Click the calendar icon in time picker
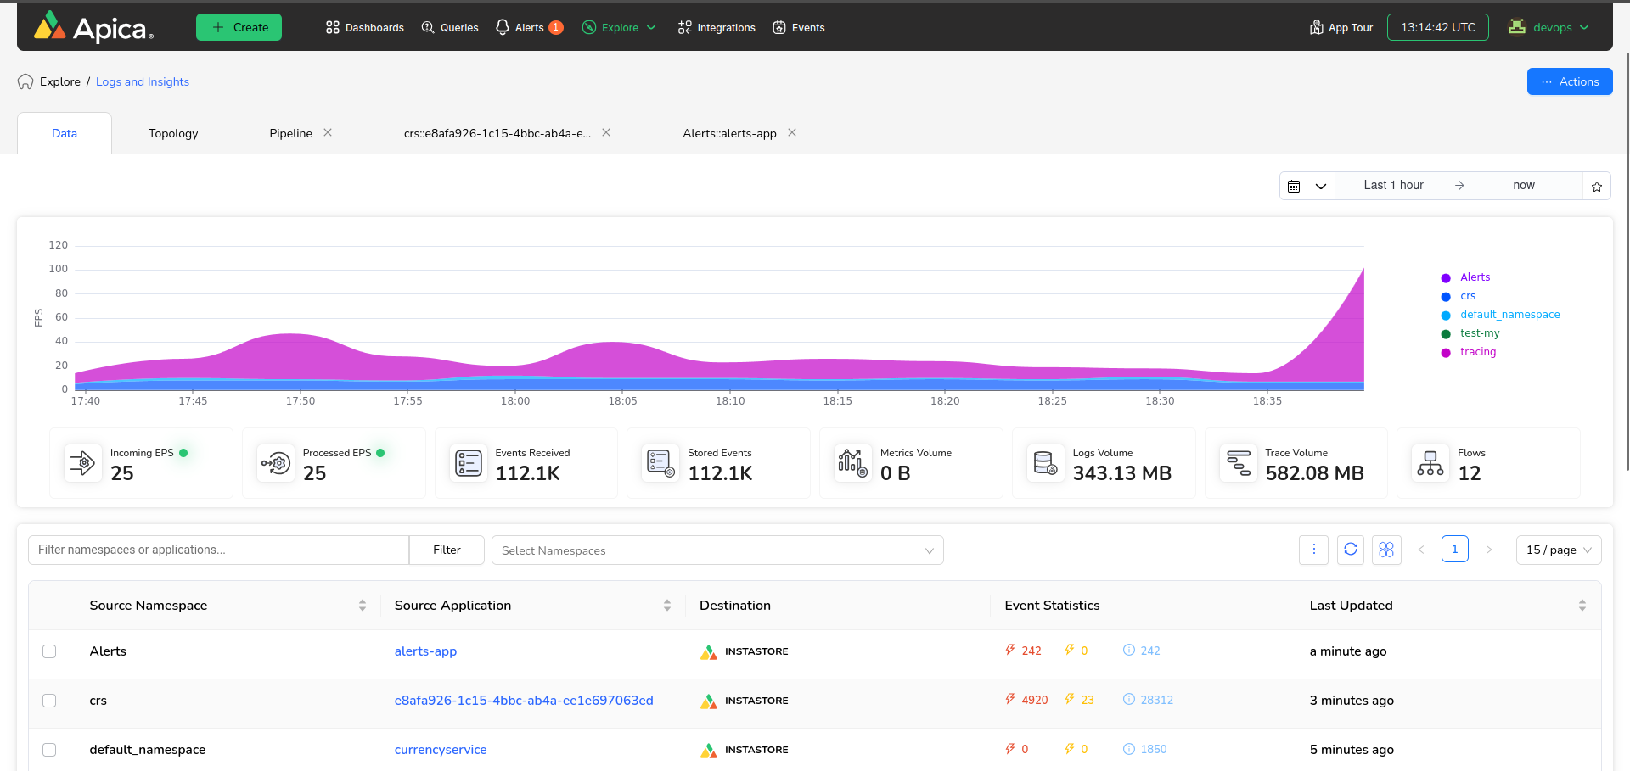Image resolution: width=1630 pixels, height=771 pixels. click(1294, 187)
